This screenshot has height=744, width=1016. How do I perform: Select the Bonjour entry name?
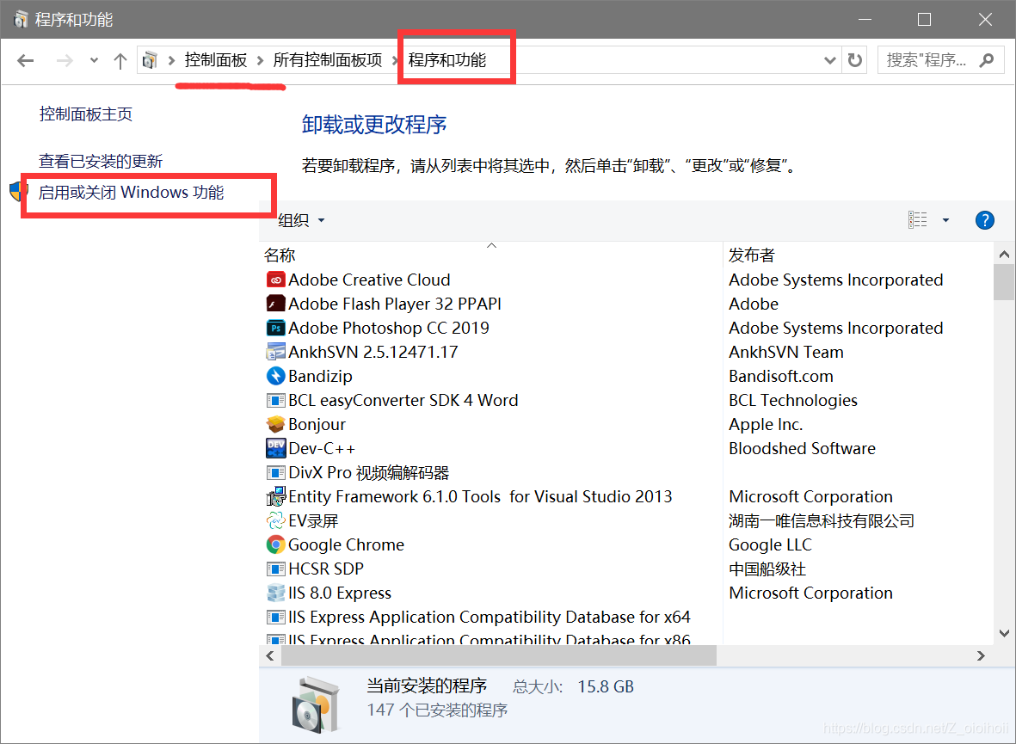click(317, 425)
